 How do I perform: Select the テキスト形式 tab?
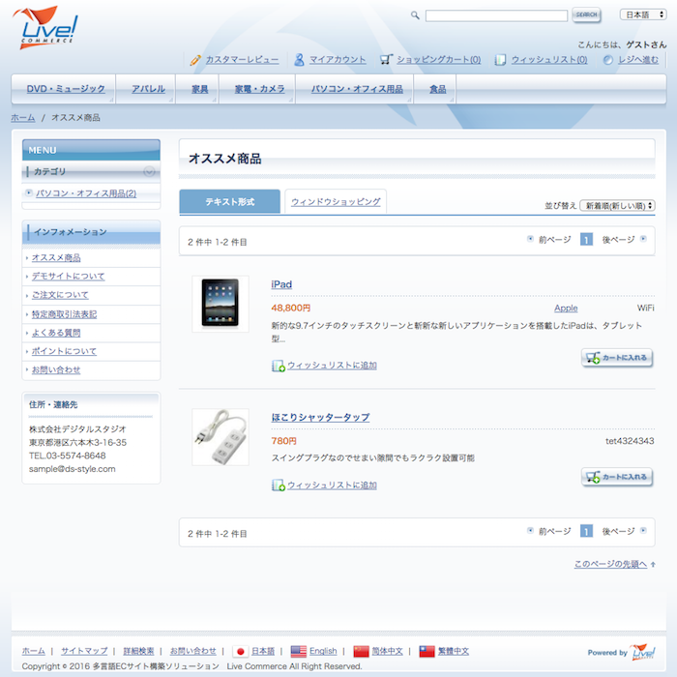(229, 201)
